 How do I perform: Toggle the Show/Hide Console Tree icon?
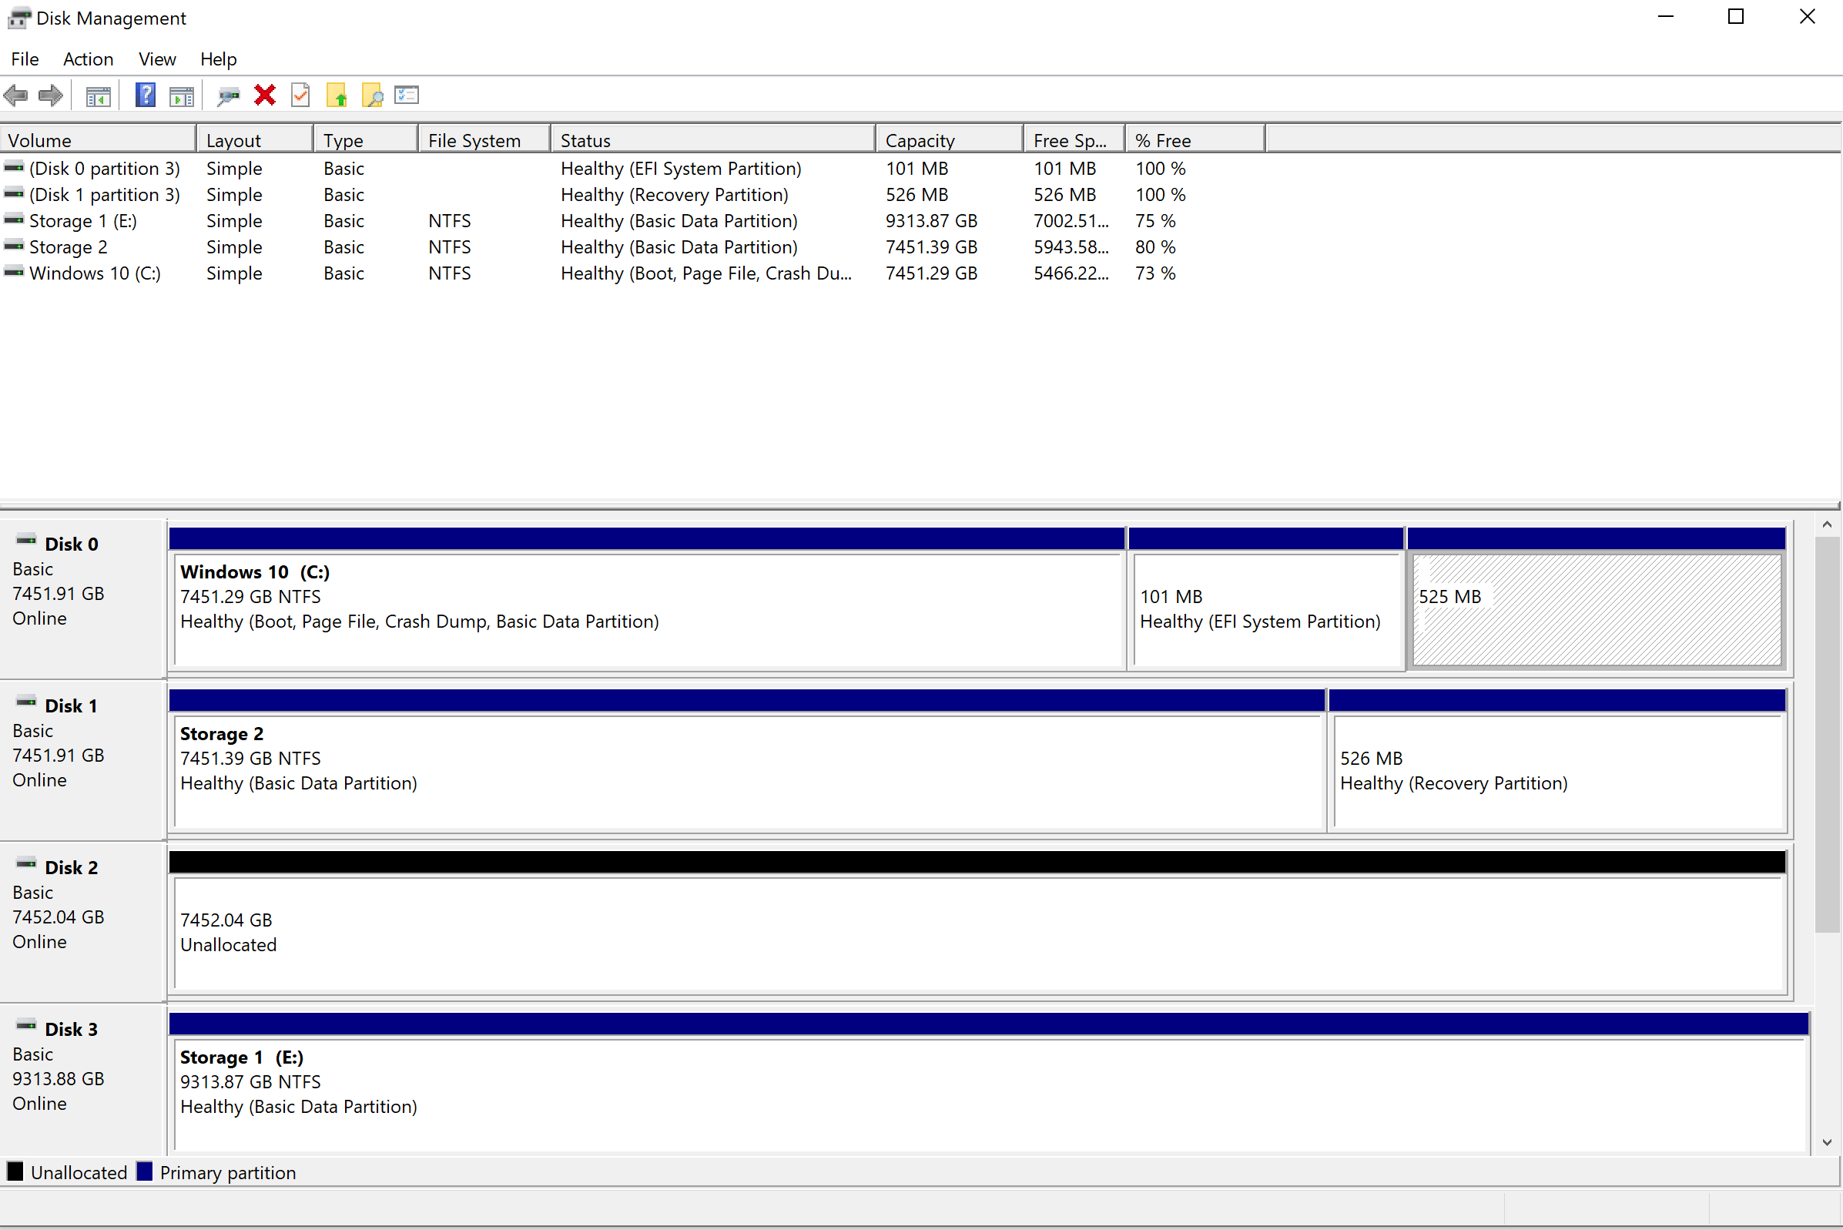[98, 96]
